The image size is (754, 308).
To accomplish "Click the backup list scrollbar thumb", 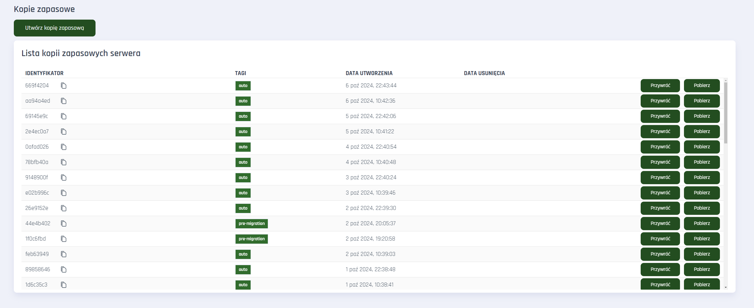I will click(x=725, y=112).
